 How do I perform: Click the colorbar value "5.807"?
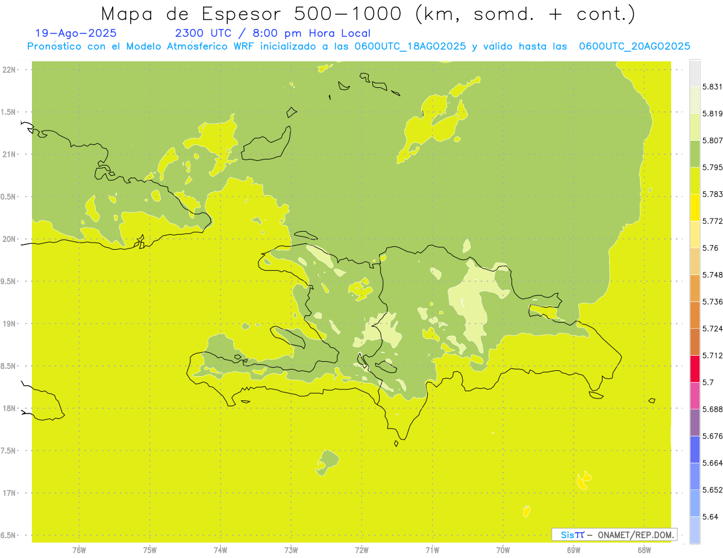(712, 140)
